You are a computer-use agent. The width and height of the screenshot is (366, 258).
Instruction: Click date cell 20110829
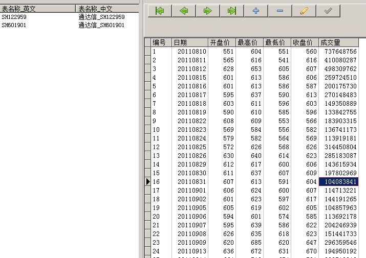pos(190,165)
